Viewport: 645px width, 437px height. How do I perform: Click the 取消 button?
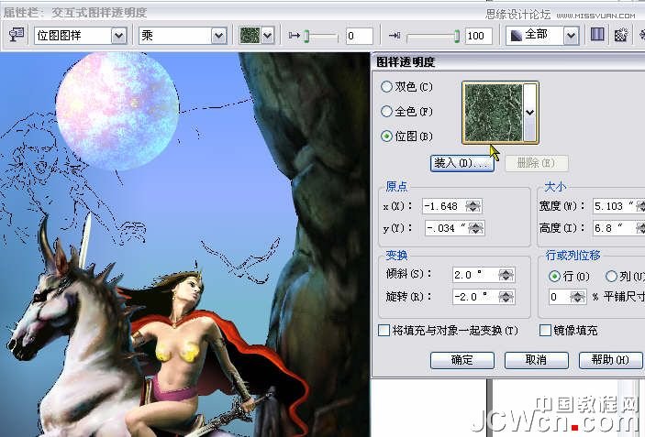point(537,360)
